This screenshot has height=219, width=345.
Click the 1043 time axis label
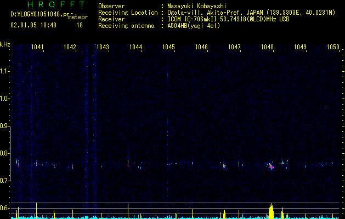coord(103,47)
